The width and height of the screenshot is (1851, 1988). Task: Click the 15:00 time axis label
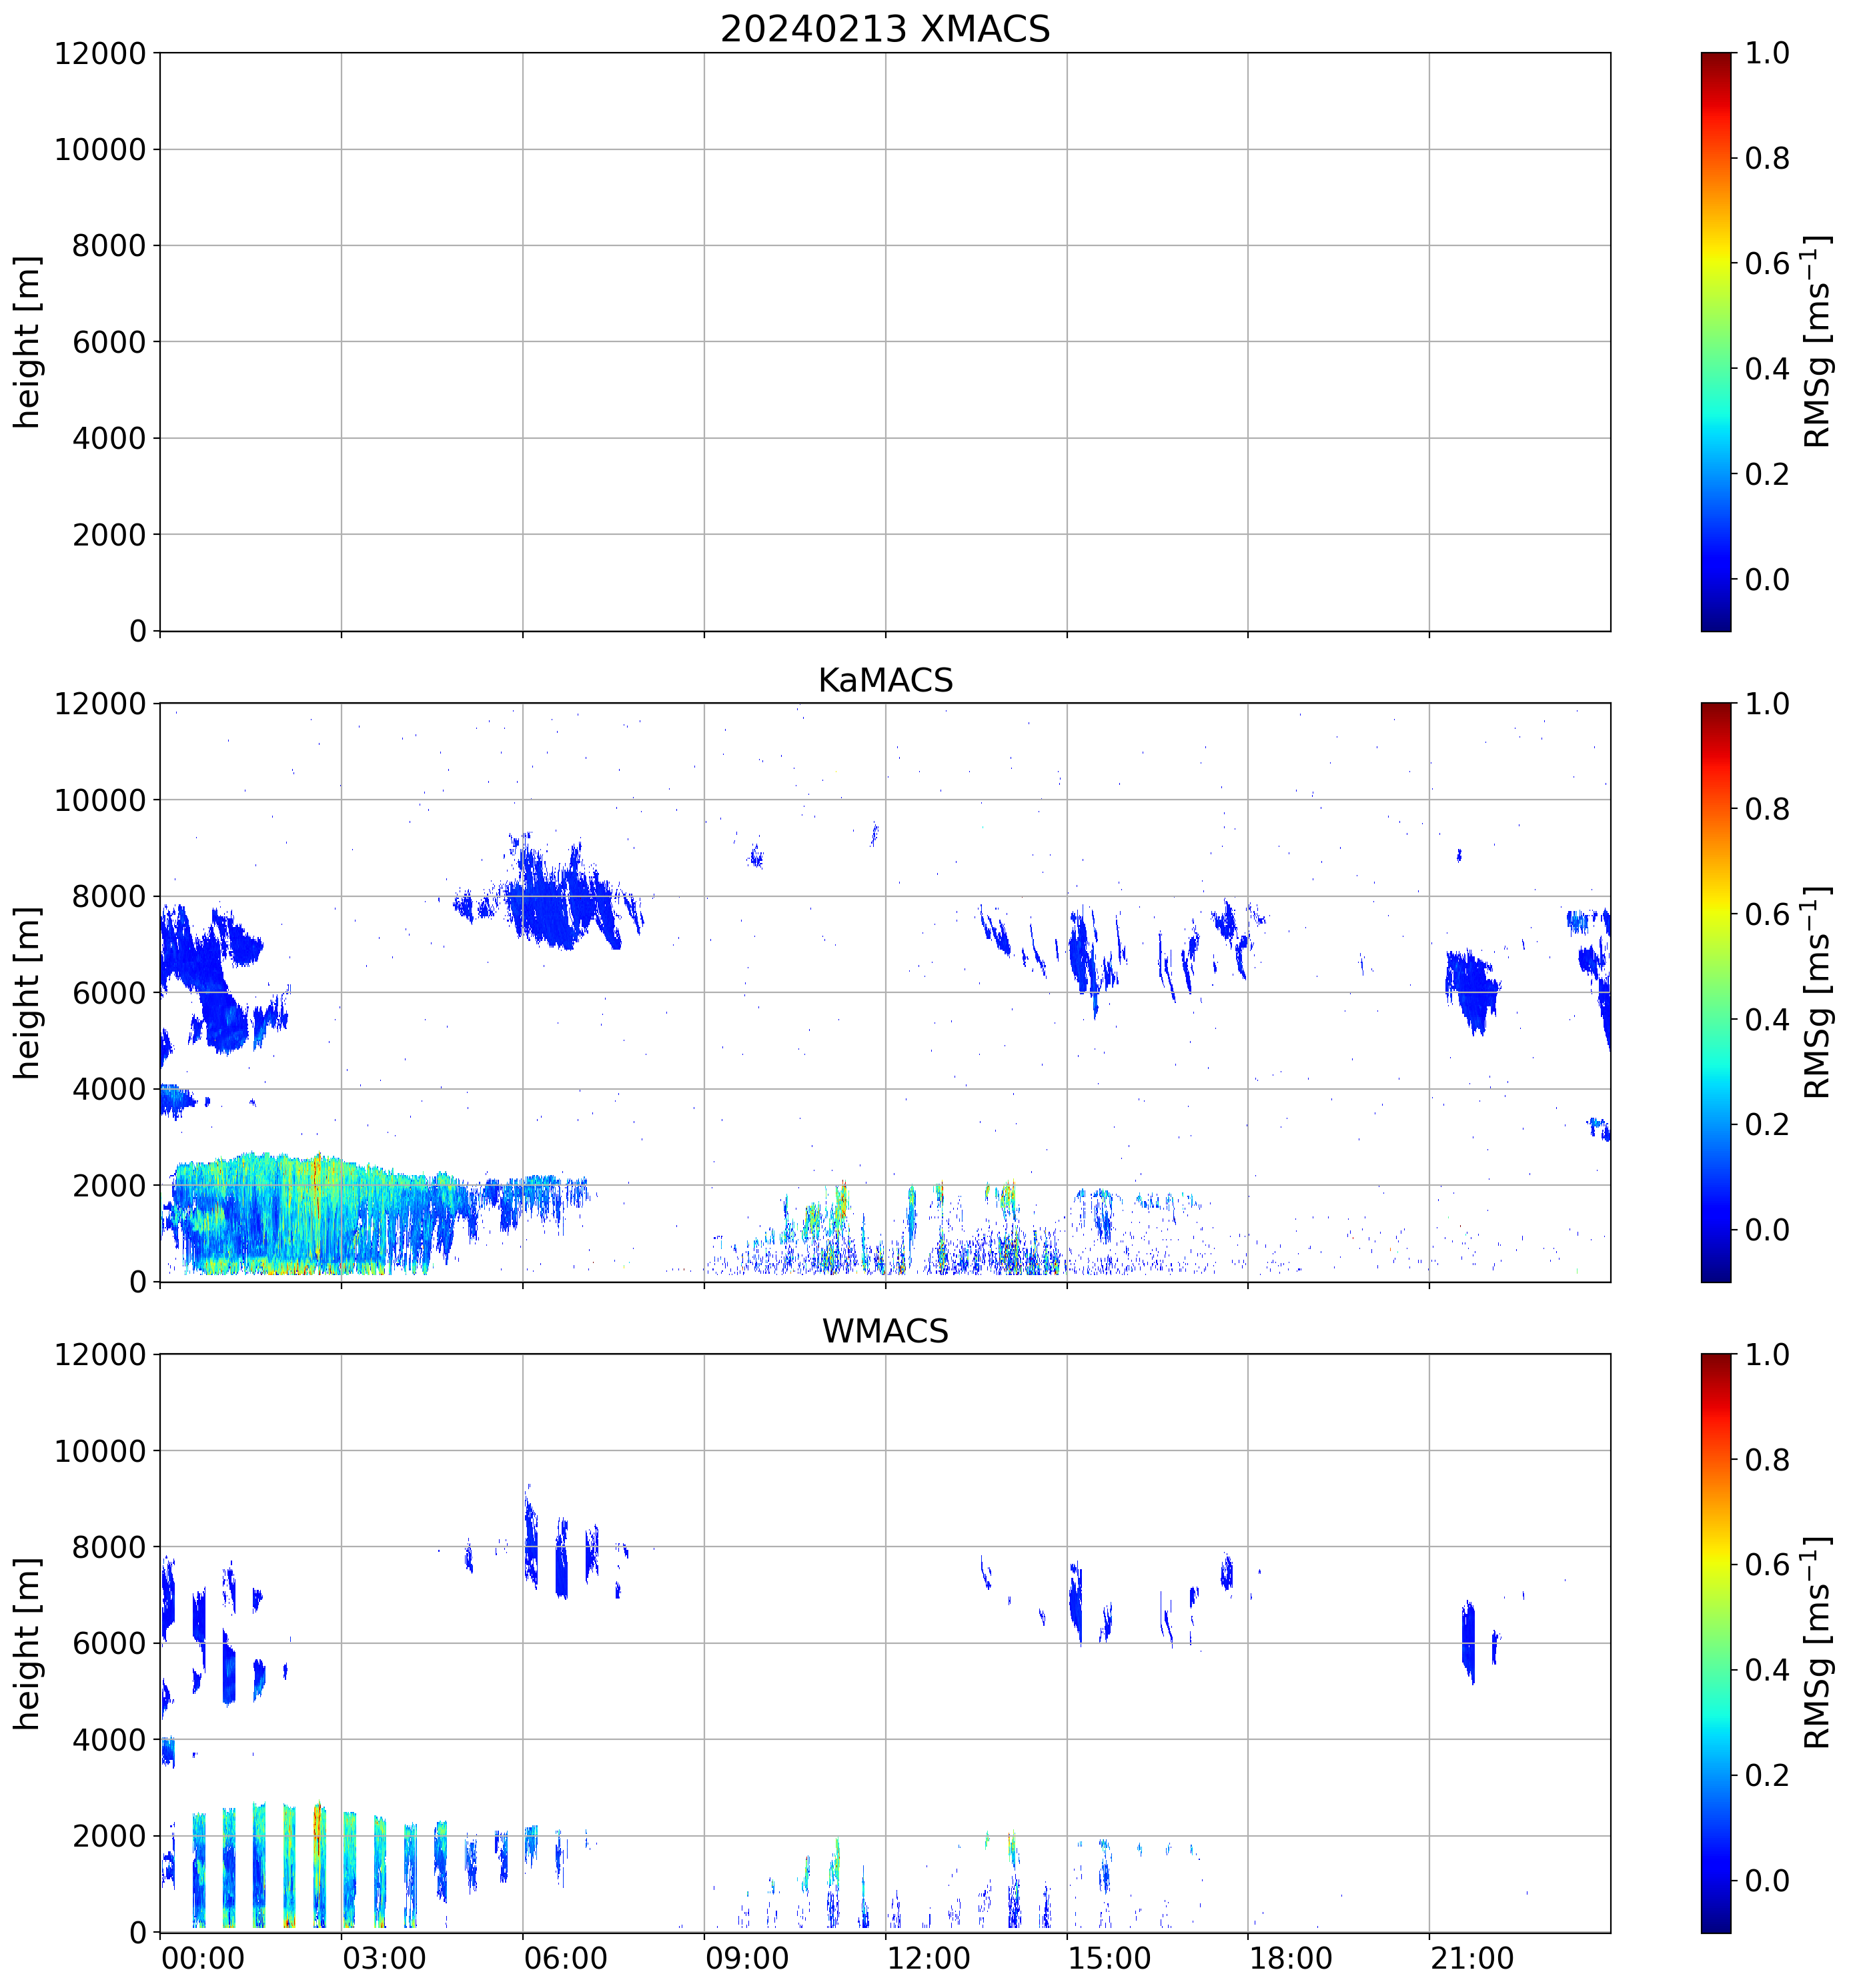(1109, 1957)
